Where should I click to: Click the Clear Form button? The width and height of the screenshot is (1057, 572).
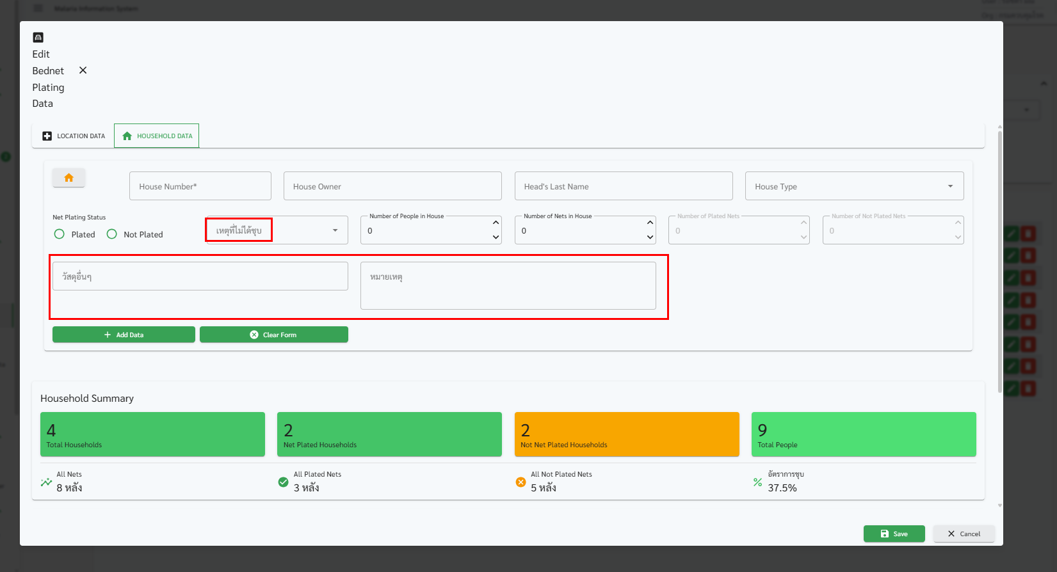(273, 335)
